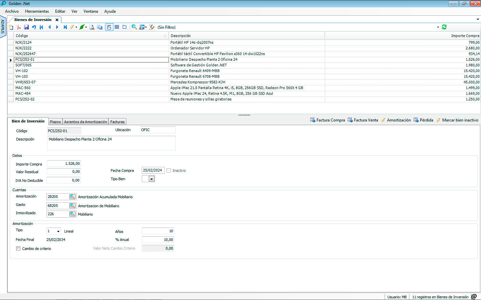This screenshot has height=300, width=481.
Task: Switch to the Asientos de Amortización tab
Action: pos(86,122)
